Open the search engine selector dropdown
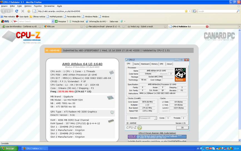Image resolution: width=241 pixels, height=151 pixels. point(195,11)
